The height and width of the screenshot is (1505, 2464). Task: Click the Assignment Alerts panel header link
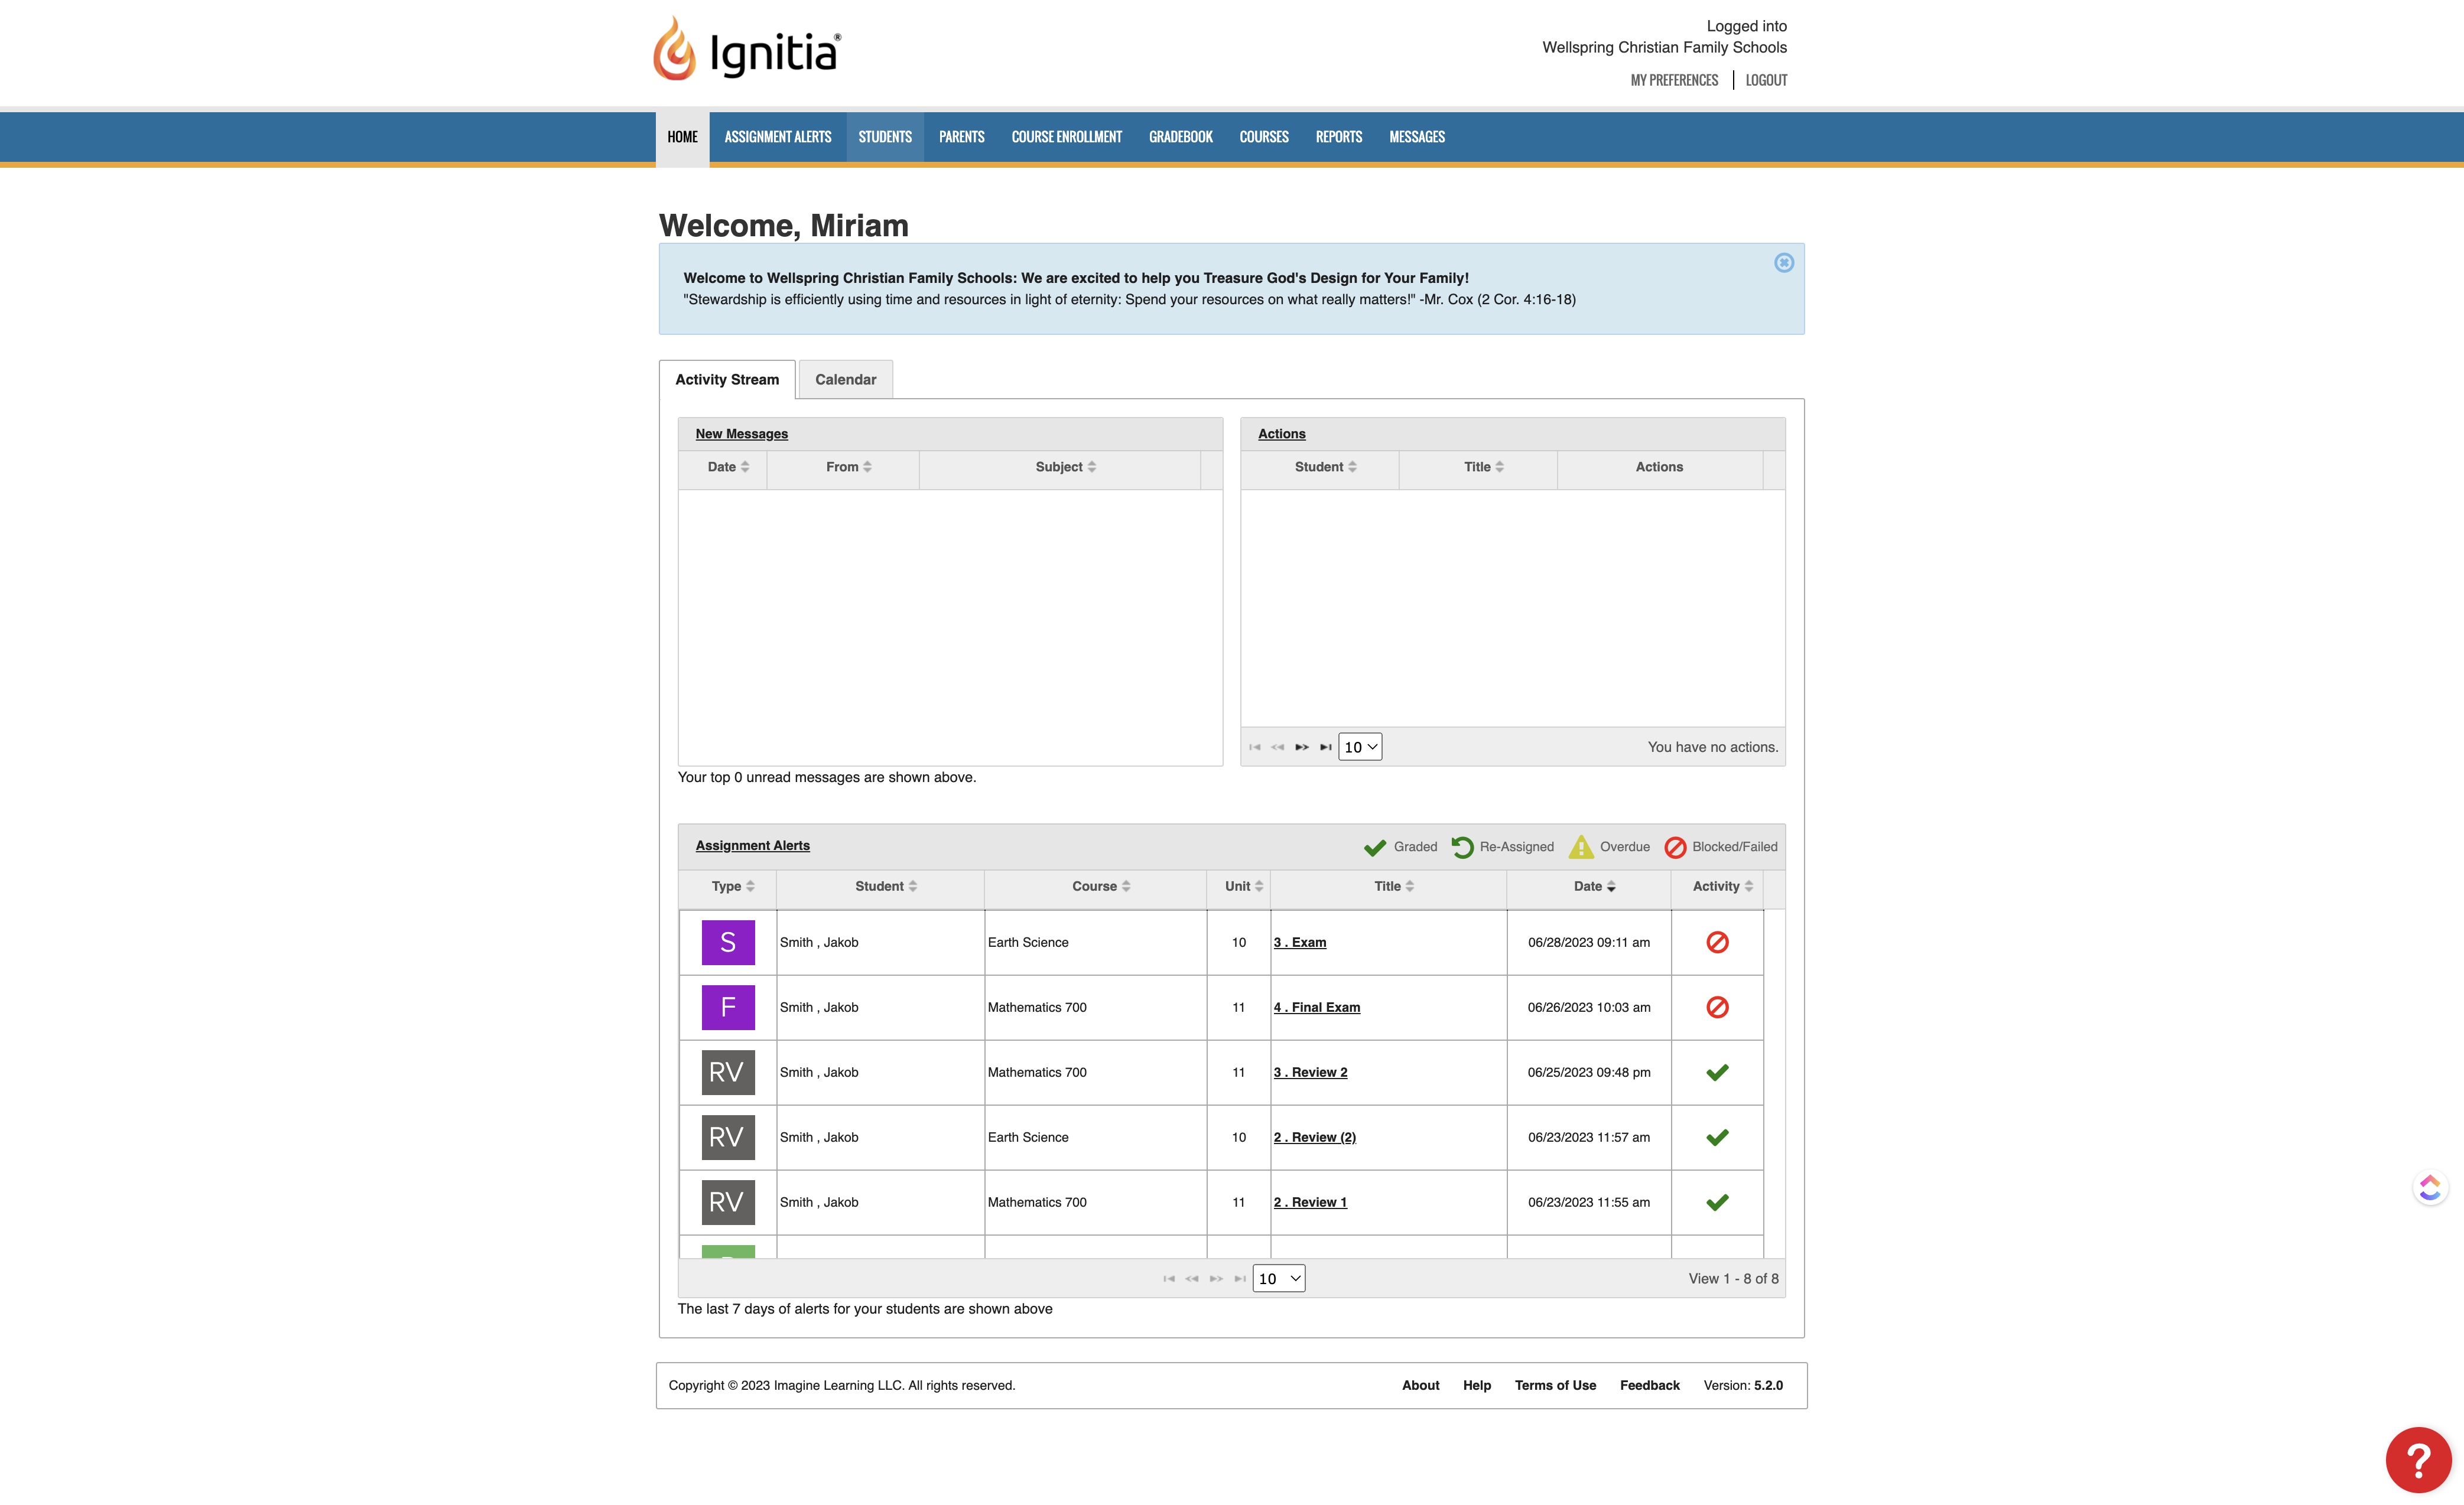(x=752, y=845)
